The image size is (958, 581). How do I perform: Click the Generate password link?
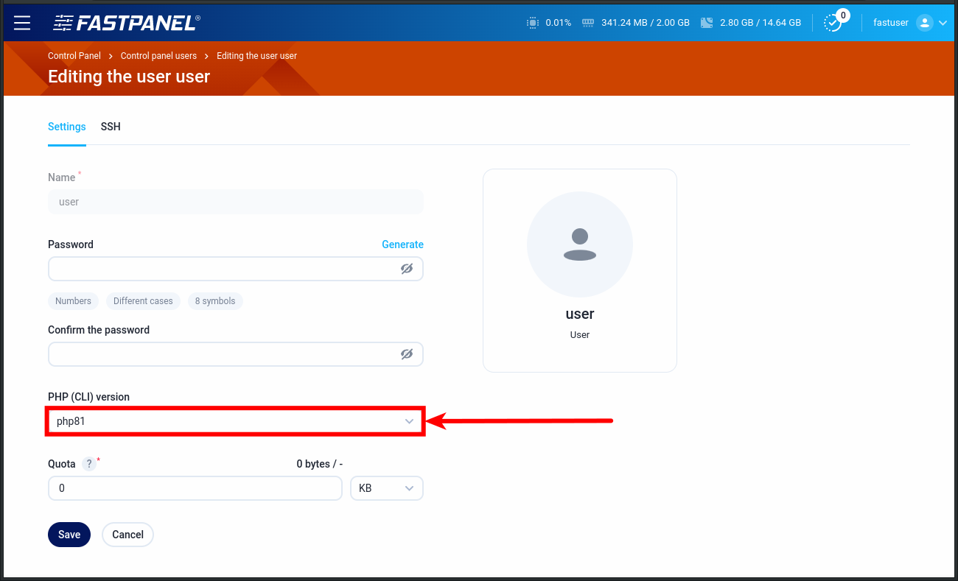tap(402, 244)
